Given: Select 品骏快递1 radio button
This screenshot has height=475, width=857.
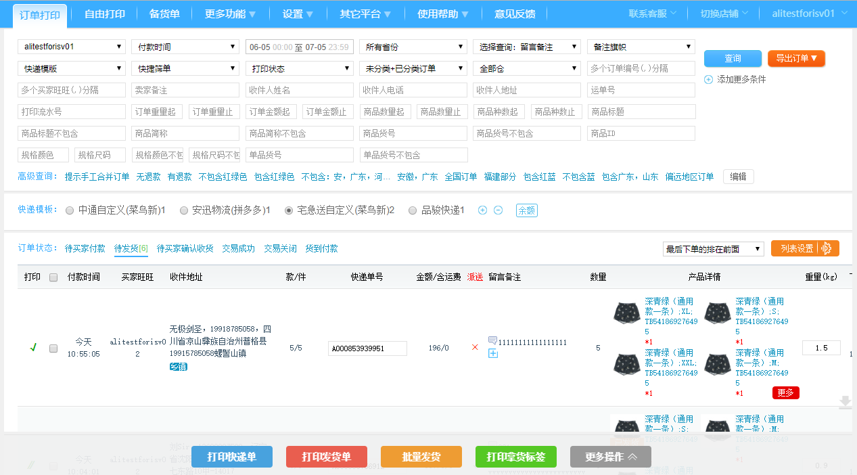Looking at the screenshot, I should [413, 210].
